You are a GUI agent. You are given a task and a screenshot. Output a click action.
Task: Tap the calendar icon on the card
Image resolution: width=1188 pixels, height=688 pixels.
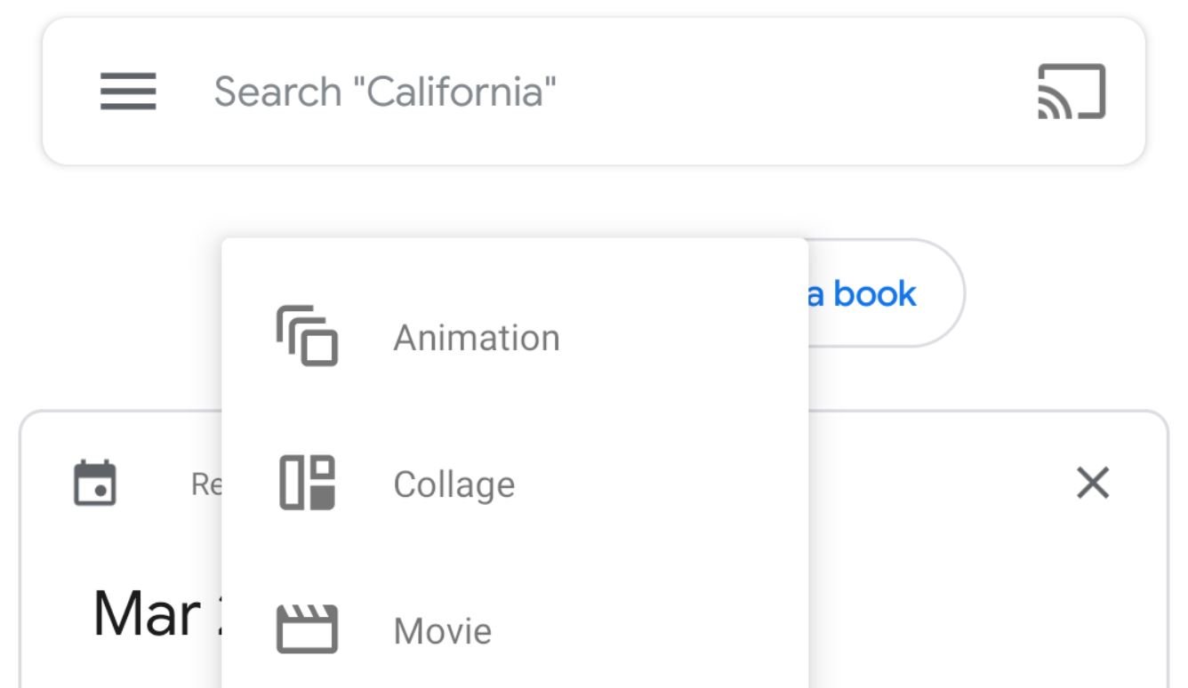point(94,483)
